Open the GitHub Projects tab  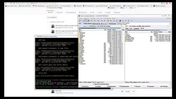point(83,12)
